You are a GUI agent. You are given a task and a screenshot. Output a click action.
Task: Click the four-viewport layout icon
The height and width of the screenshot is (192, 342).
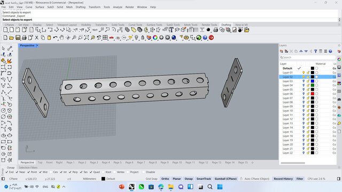(105, 38)
